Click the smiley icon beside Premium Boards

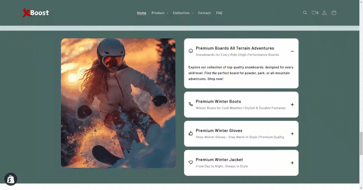pos(191,51)
